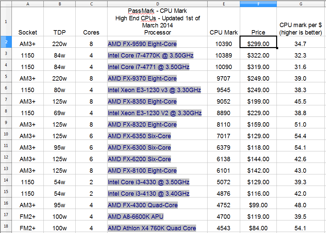
Task: Open AMD FX-9590 Eight-Core link
Action: coord(142,44)
